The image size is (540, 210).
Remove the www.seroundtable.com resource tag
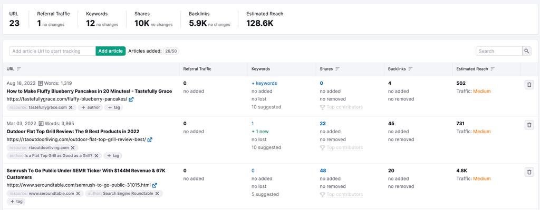pyautogui.click(x=78, y=194)
